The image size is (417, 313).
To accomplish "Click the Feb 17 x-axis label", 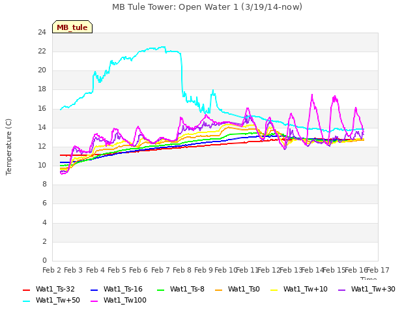I will 378,270.
